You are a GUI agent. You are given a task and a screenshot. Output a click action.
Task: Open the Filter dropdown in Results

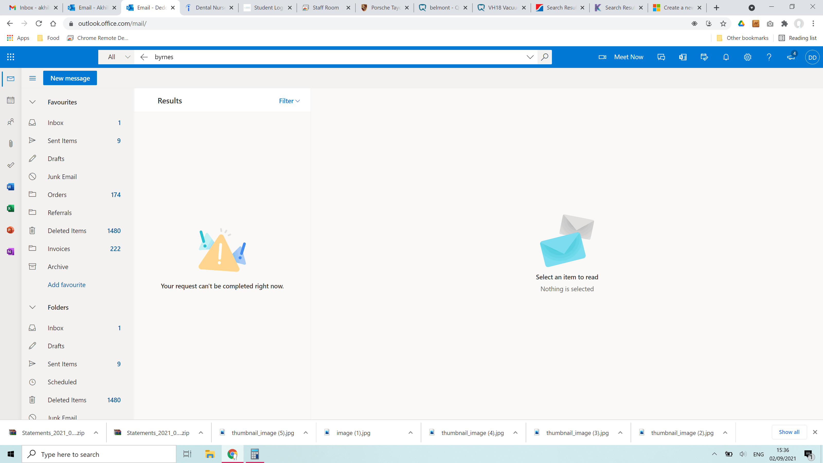pos(289,101)
